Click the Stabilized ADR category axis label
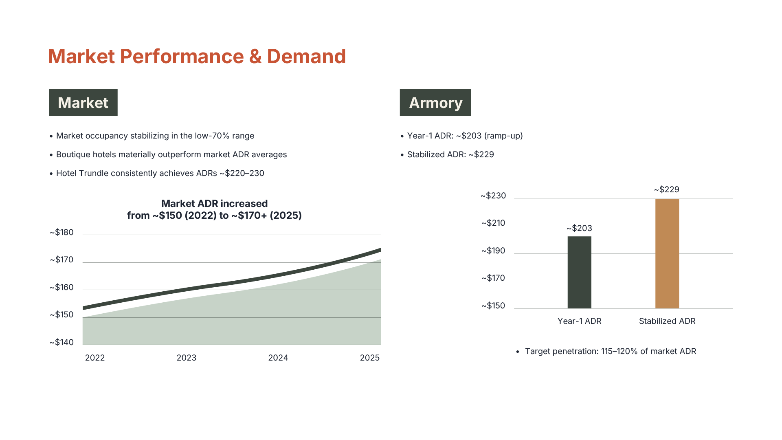This screenshot has height=440, width=782. point(667,321)
